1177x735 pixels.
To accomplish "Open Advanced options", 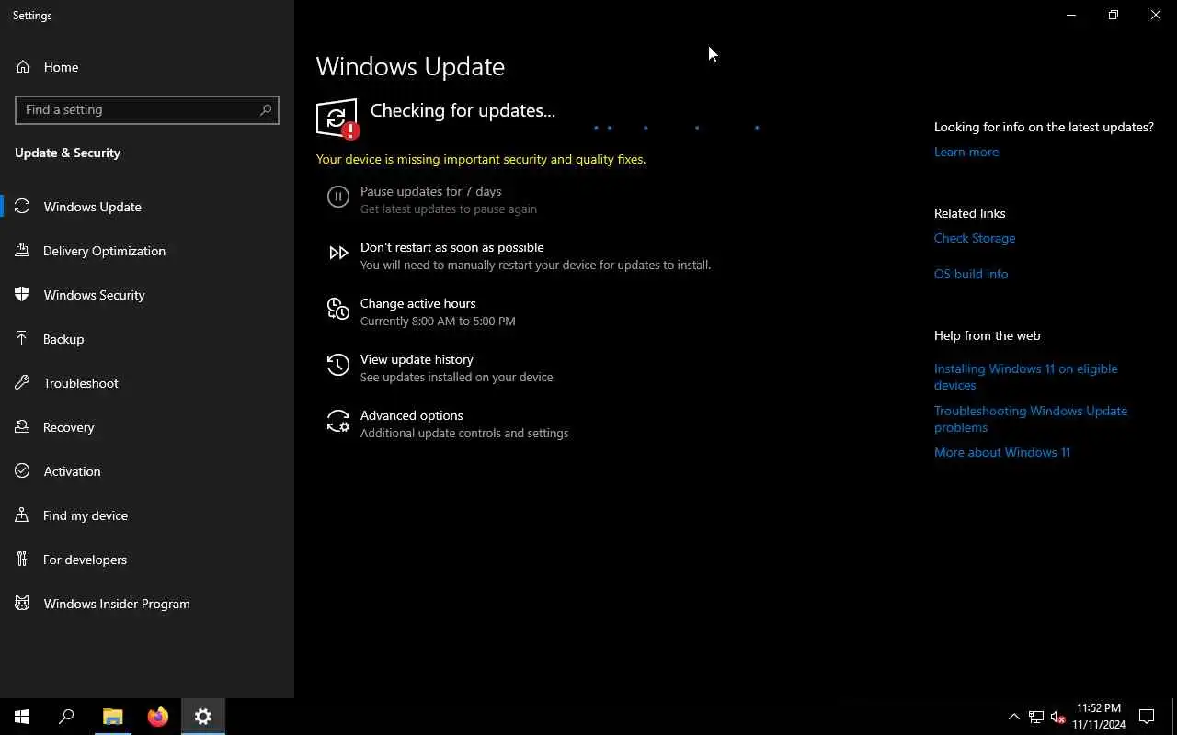I will (x=411, y=416).
